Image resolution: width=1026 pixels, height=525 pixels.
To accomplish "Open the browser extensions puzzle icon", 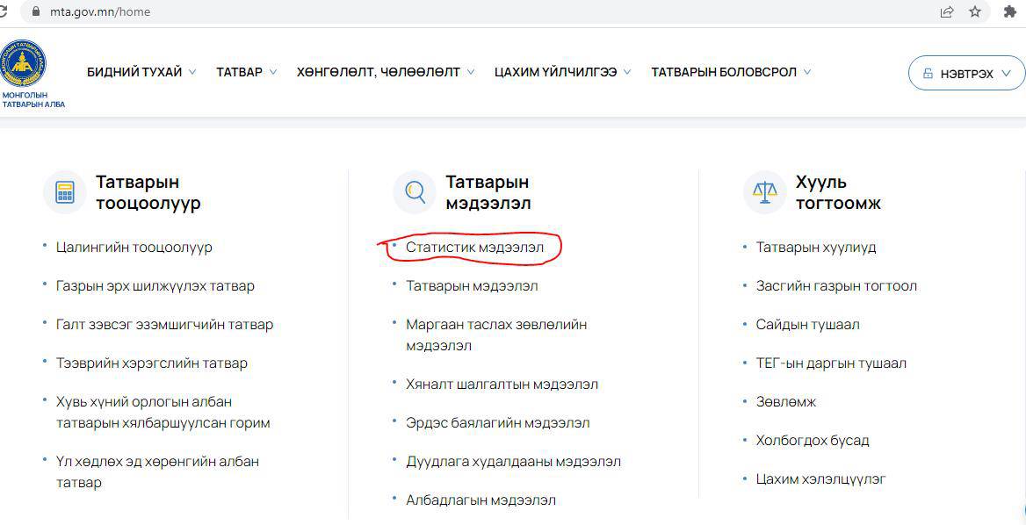I will click(1009, 11).
